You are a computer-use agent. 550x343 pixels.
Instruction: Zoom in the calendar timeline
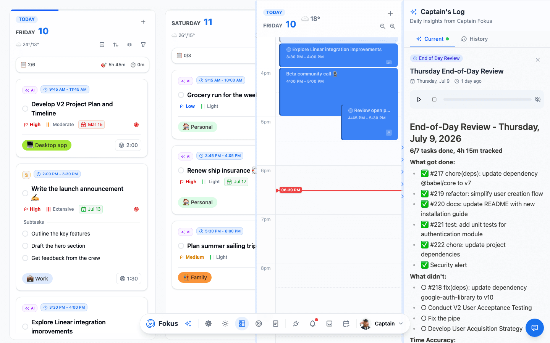[x=393, y=26]
